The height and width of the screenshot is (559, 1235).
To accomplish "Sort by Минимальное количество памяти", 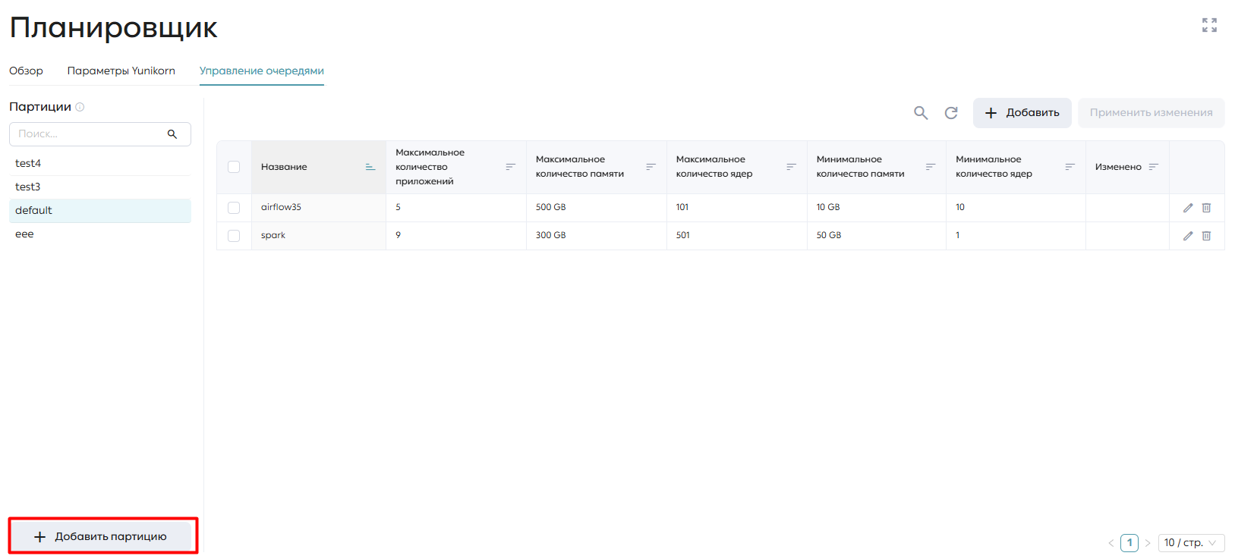I will [x=931, y=167].
